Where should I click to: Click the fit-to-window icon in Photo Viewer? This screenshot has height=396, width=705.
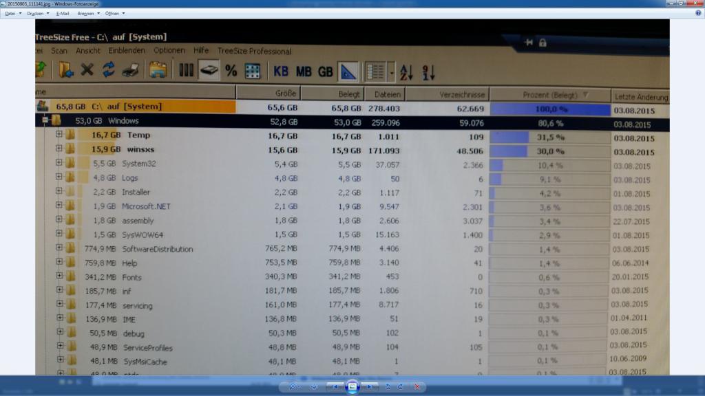pos(314,386)
